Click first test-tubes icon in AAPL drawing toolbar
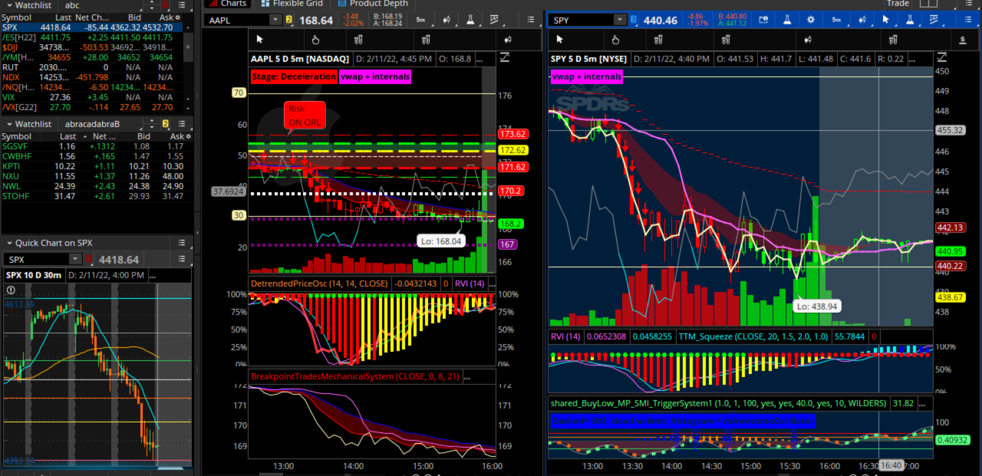Image resolution: width=982 pixels, height=476 pixels. pos(359,39)
